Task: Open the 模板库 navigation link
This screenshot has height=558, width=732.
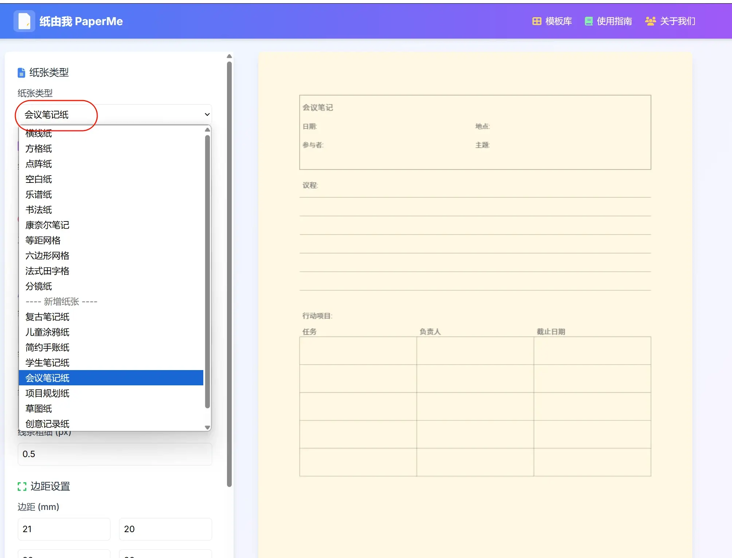Action: click(x=558, y=21)
